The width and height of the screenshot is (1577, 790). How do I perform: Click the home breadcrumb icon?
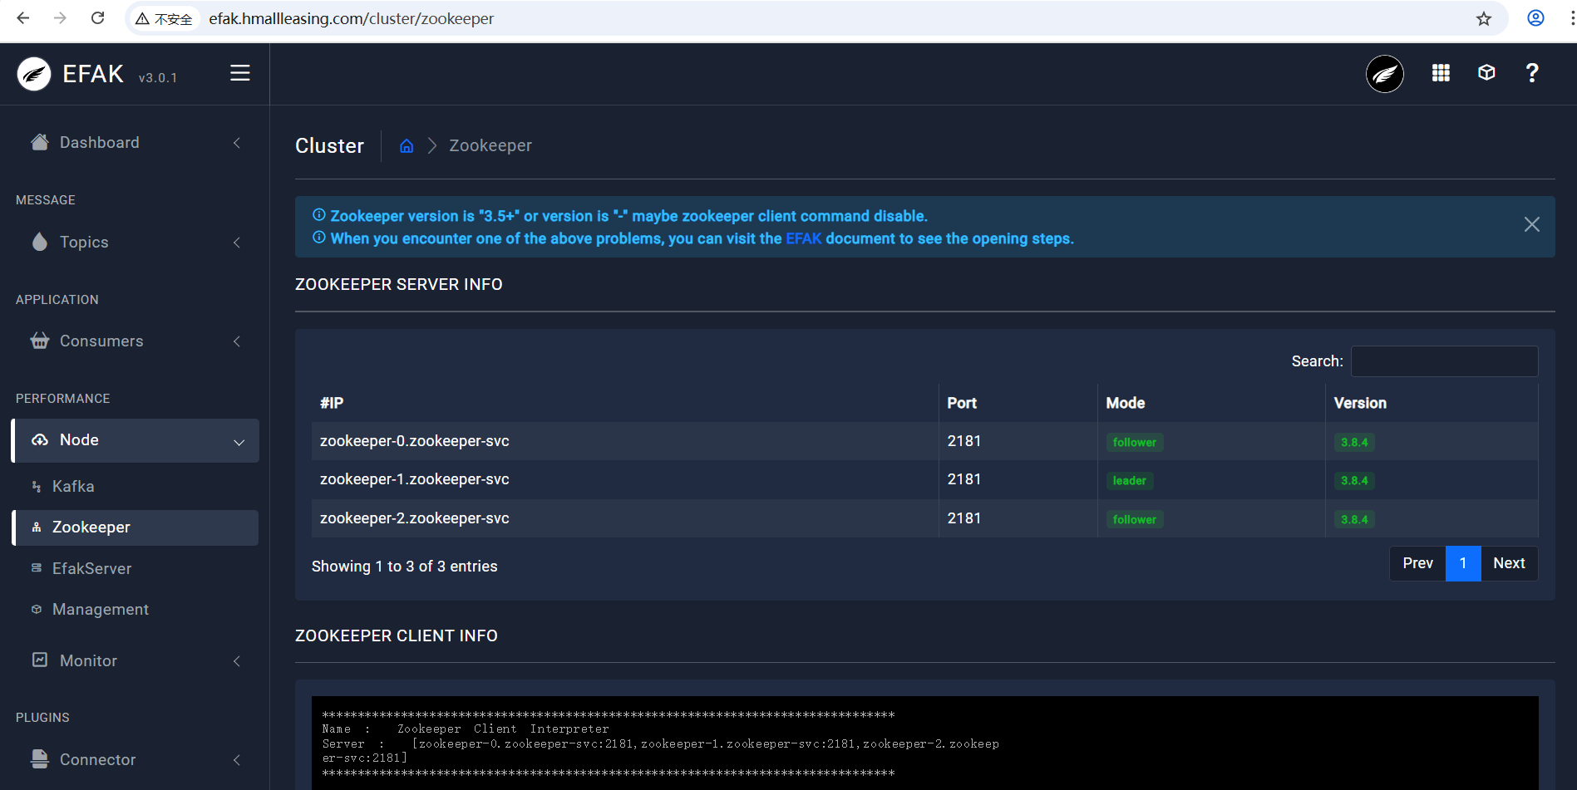click(407, 146)
